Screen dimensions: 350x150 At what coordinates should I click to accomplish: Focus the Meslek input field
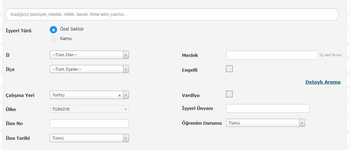[x=272, y=55]
